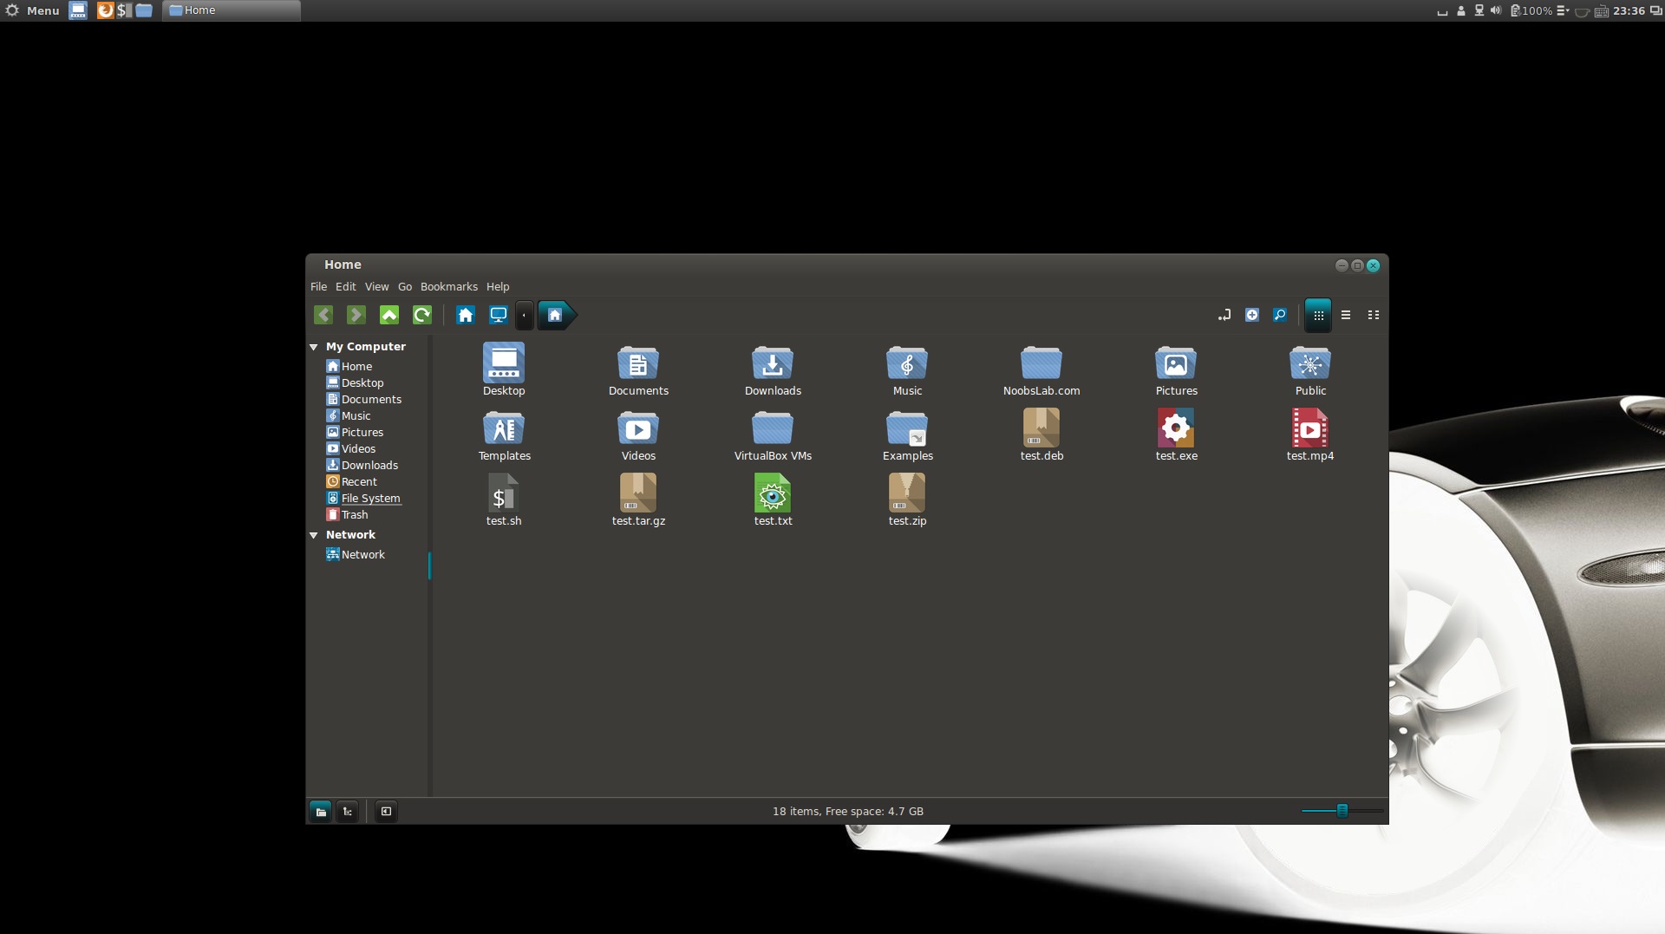Click the Home path bar button
1665x934 pixels.
(556, 315)
